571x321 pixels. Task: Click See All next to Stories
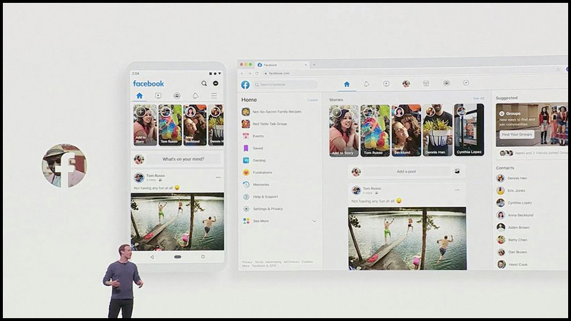[x=478, y=98]
